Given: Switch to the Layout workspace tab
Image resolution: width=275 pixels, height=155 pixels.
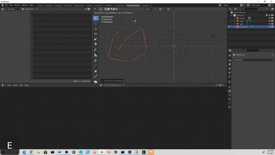Looking at the screenshot, I should 40,6.
